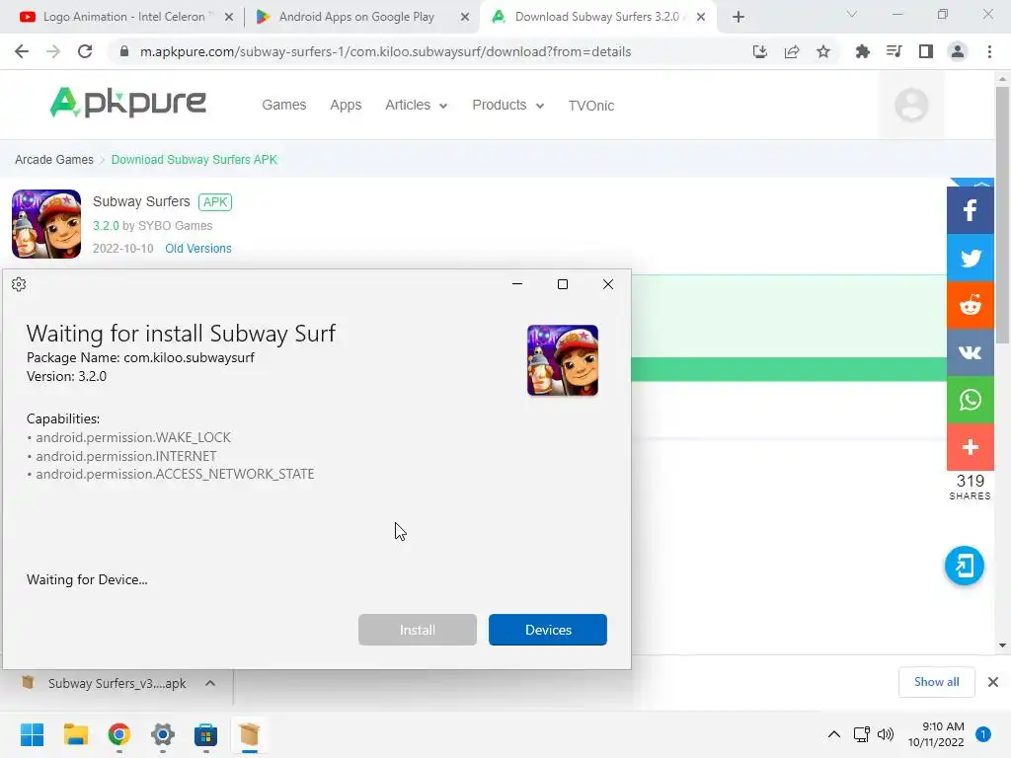Go to Arcade Games breadcrumb
Viewport: 1011px width, 758px height.
(54, 159)
